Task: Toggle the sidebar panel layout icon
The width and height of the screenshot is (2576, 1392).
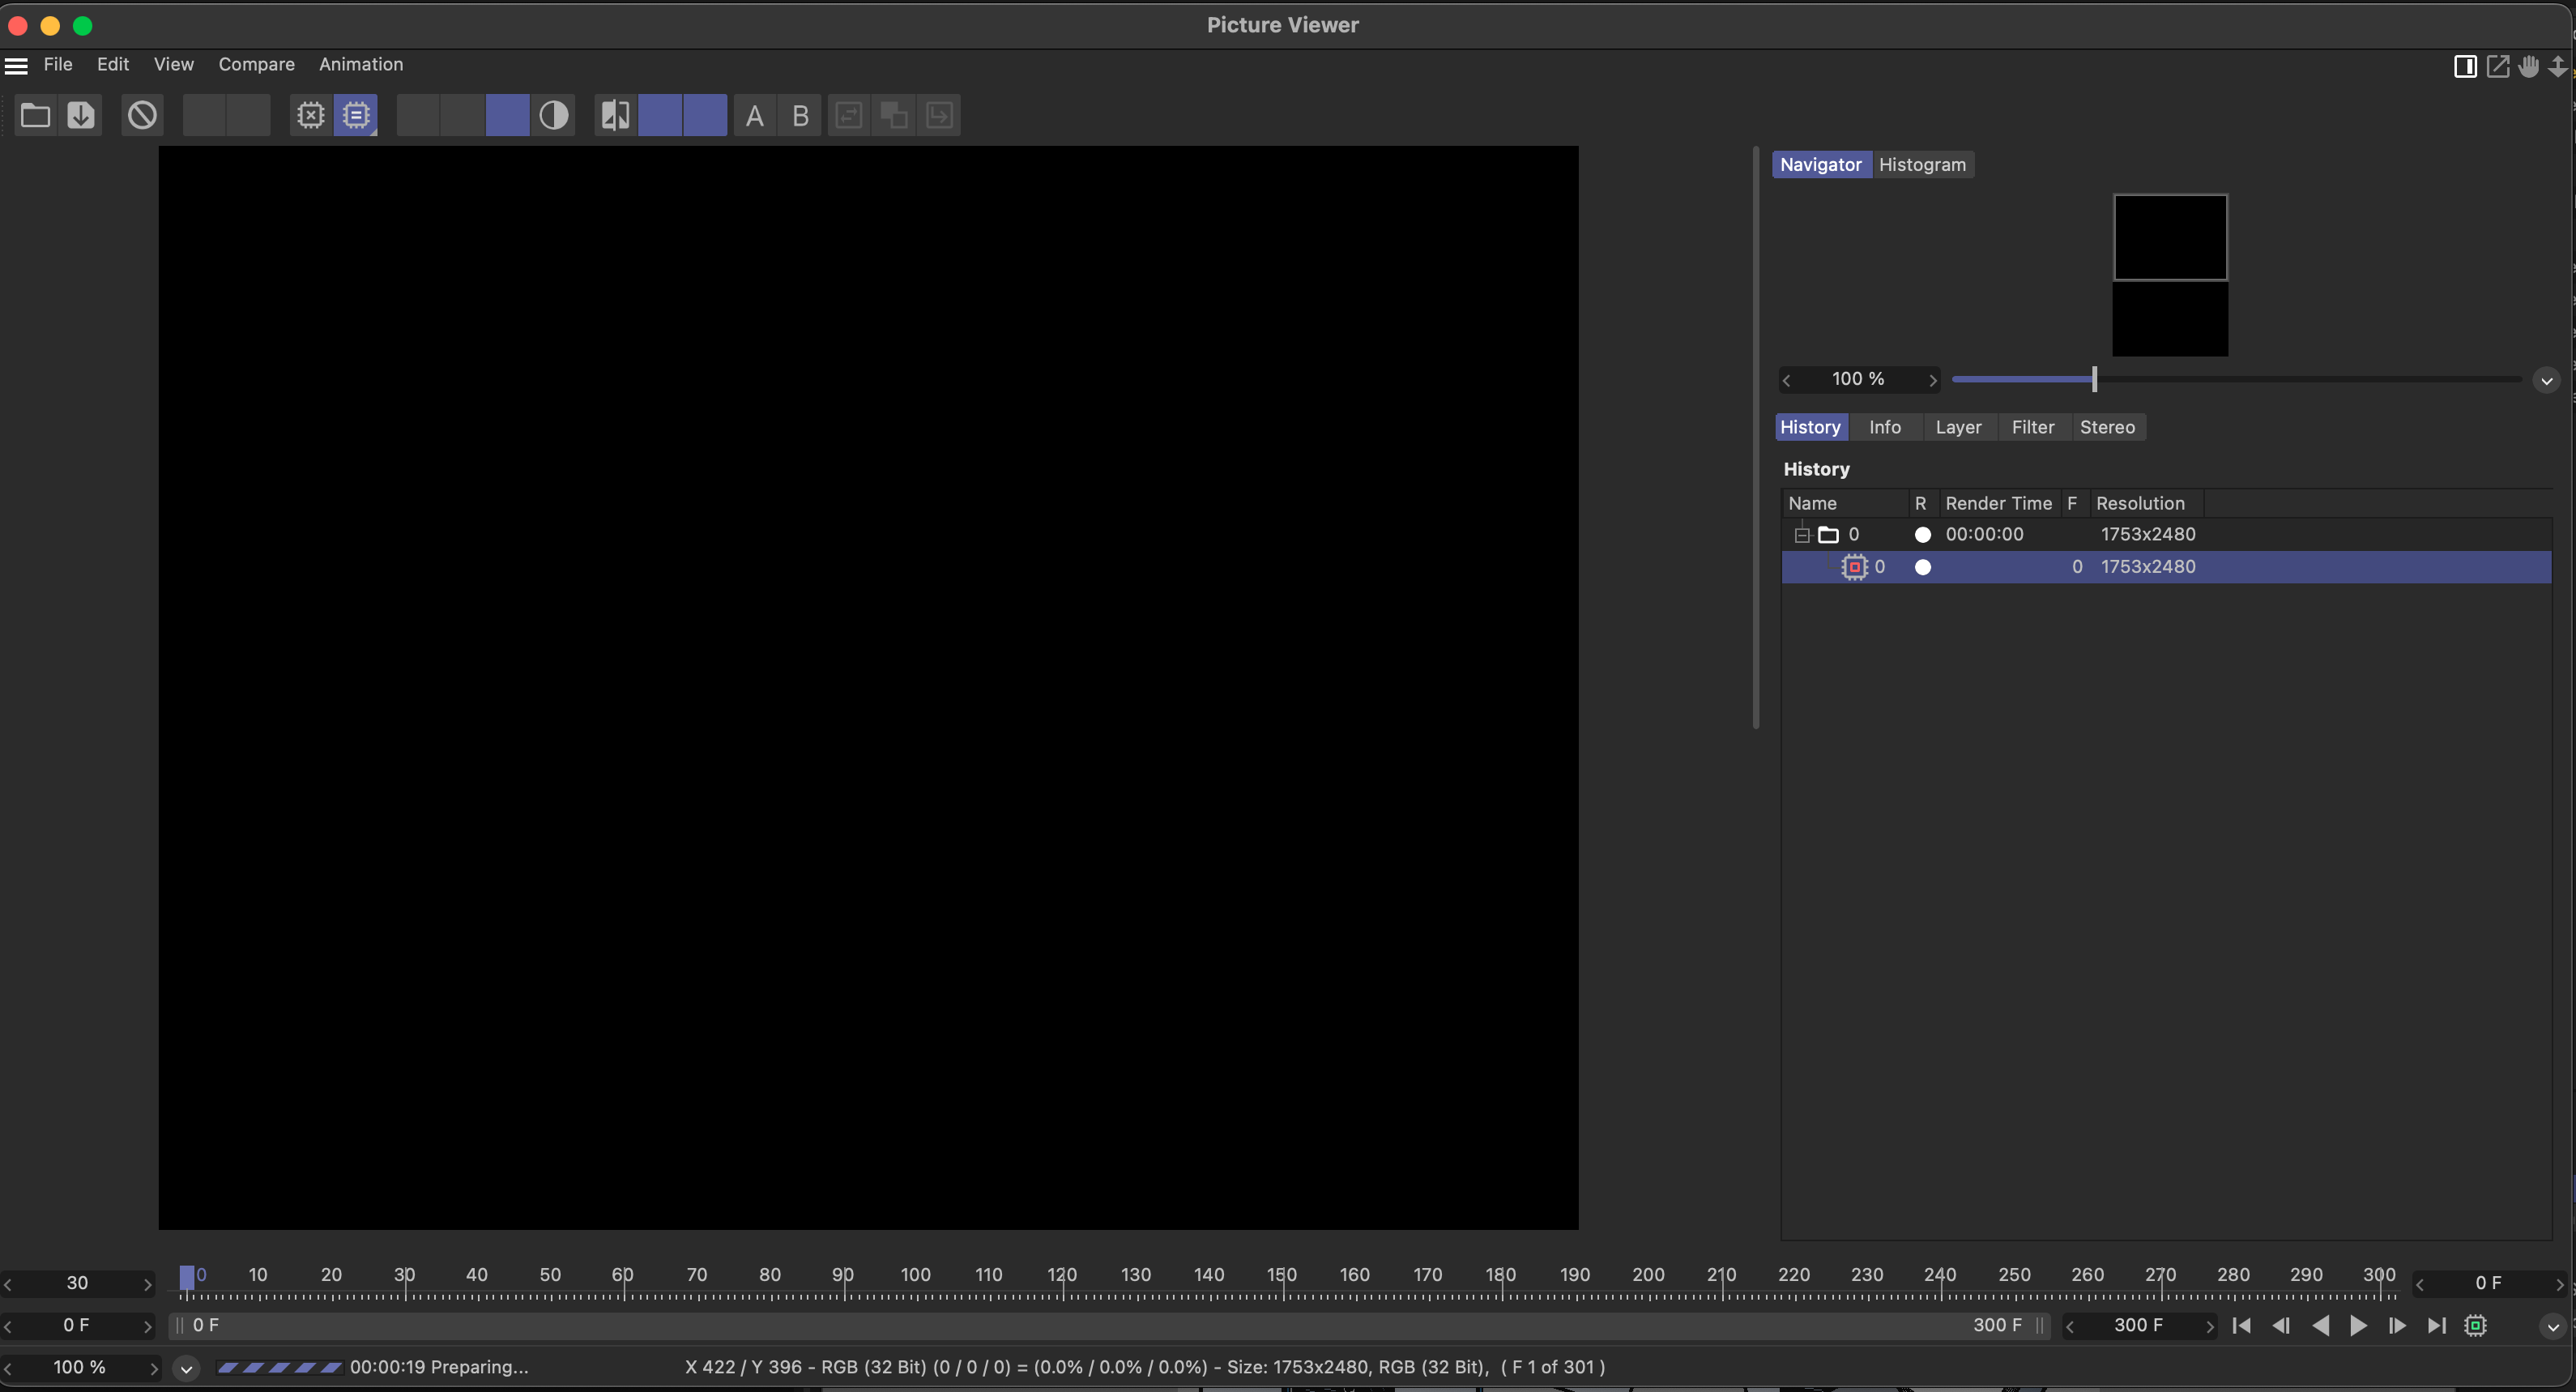Action: tap(2465, 66)
